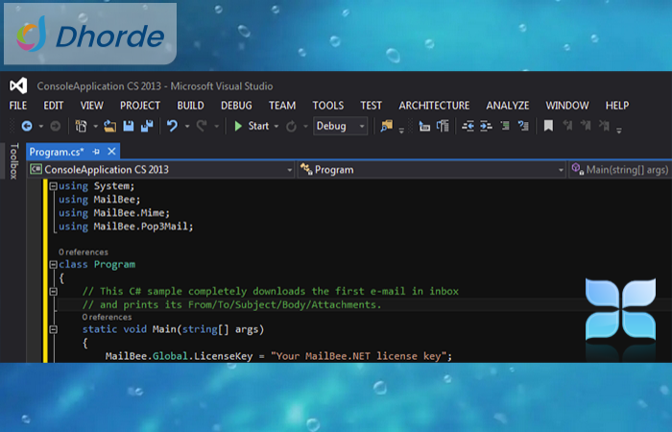This screenshot has height=432, width=672.
Task: Click the Open File folder icon
Action: (x=109, y=126)
